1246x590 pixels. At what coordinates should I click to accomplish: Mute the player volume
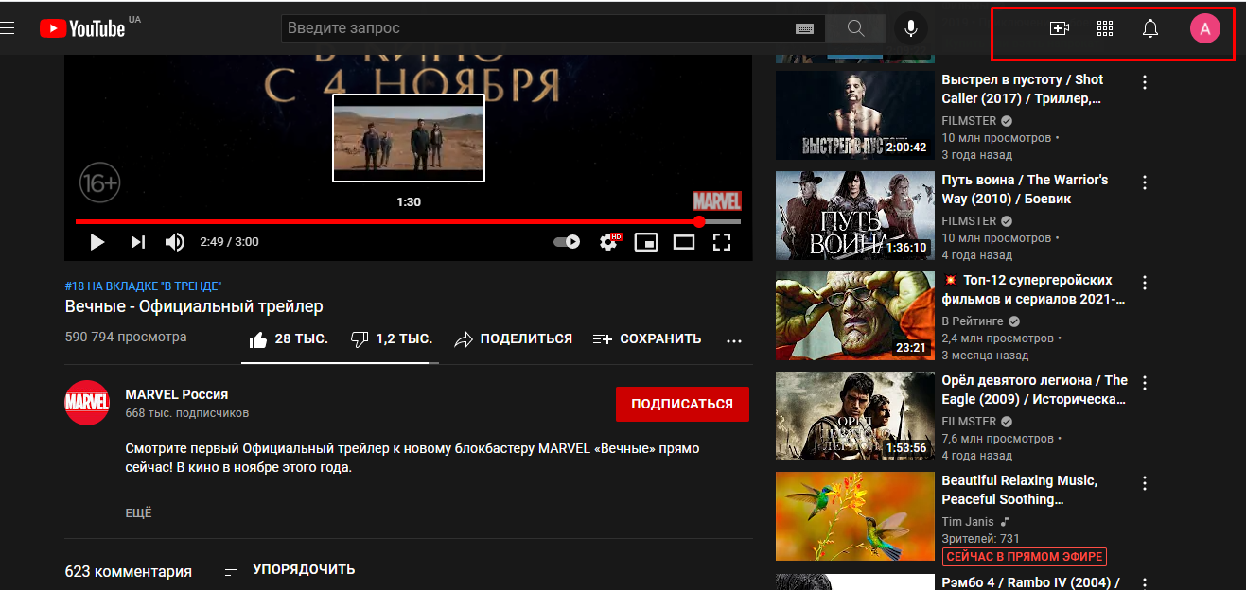175,242
